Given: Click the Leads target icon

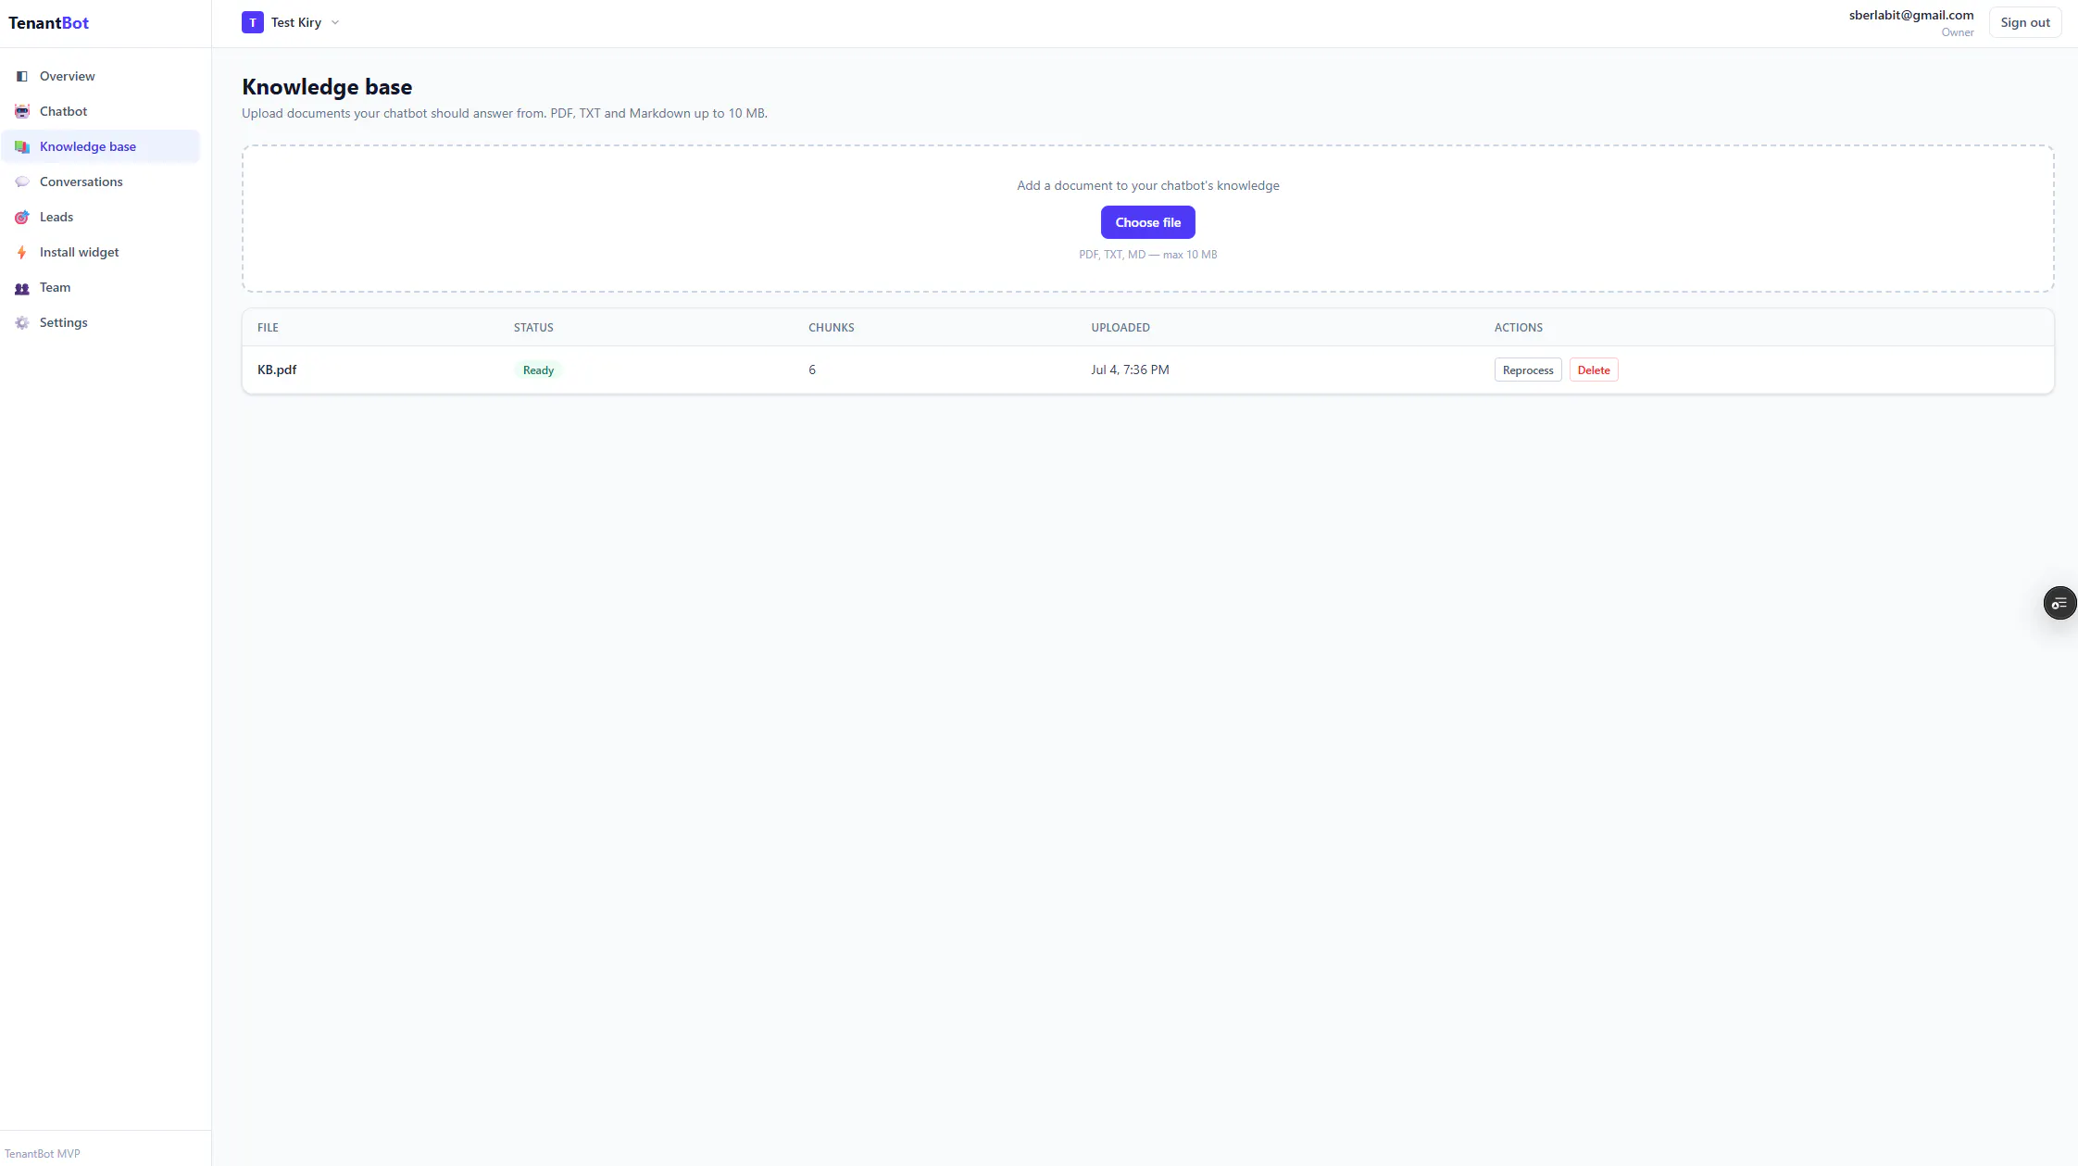Looking at the screenshot, I should 22,217.
